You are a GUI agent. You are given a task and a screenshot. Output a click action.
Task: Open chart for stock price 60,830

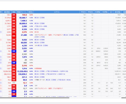[x=24, y=43]
